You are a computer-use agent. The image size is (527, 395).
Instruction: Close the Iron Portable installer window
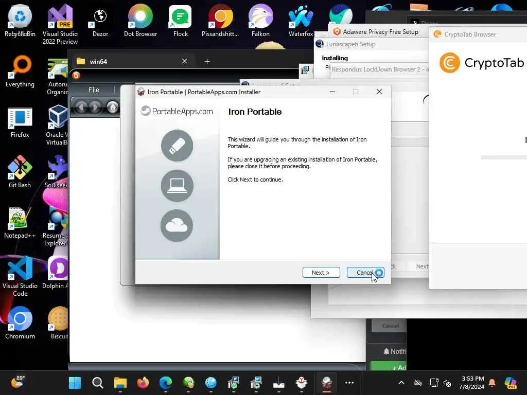click(x=379, y=92)
